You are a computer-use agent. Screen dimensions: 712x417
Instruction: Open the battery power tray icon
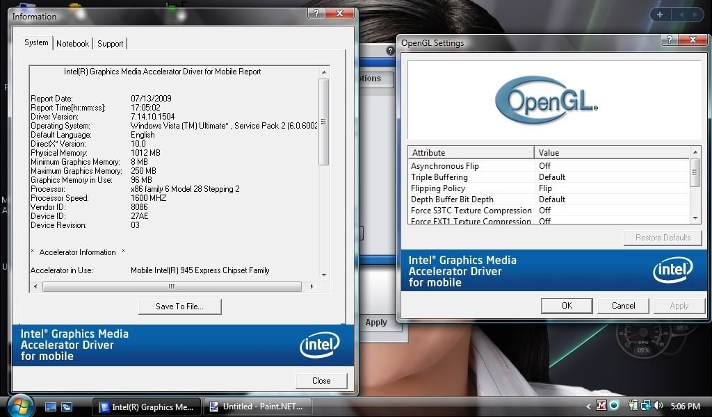pos(633,405)
